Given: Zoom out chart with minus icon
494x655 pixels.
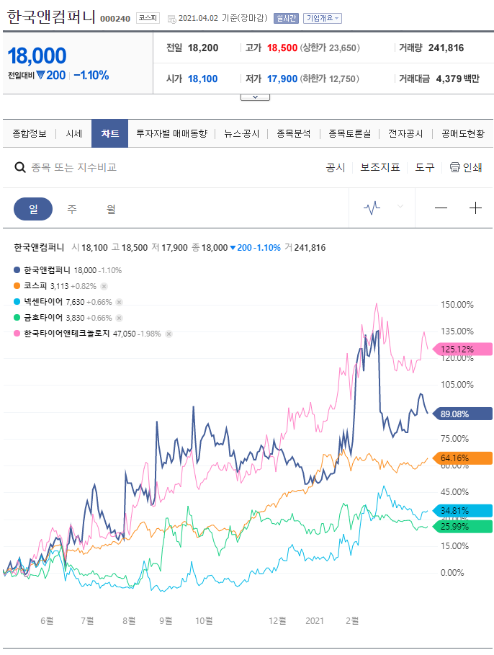Looking at the screenshot, I should (441, 208).
